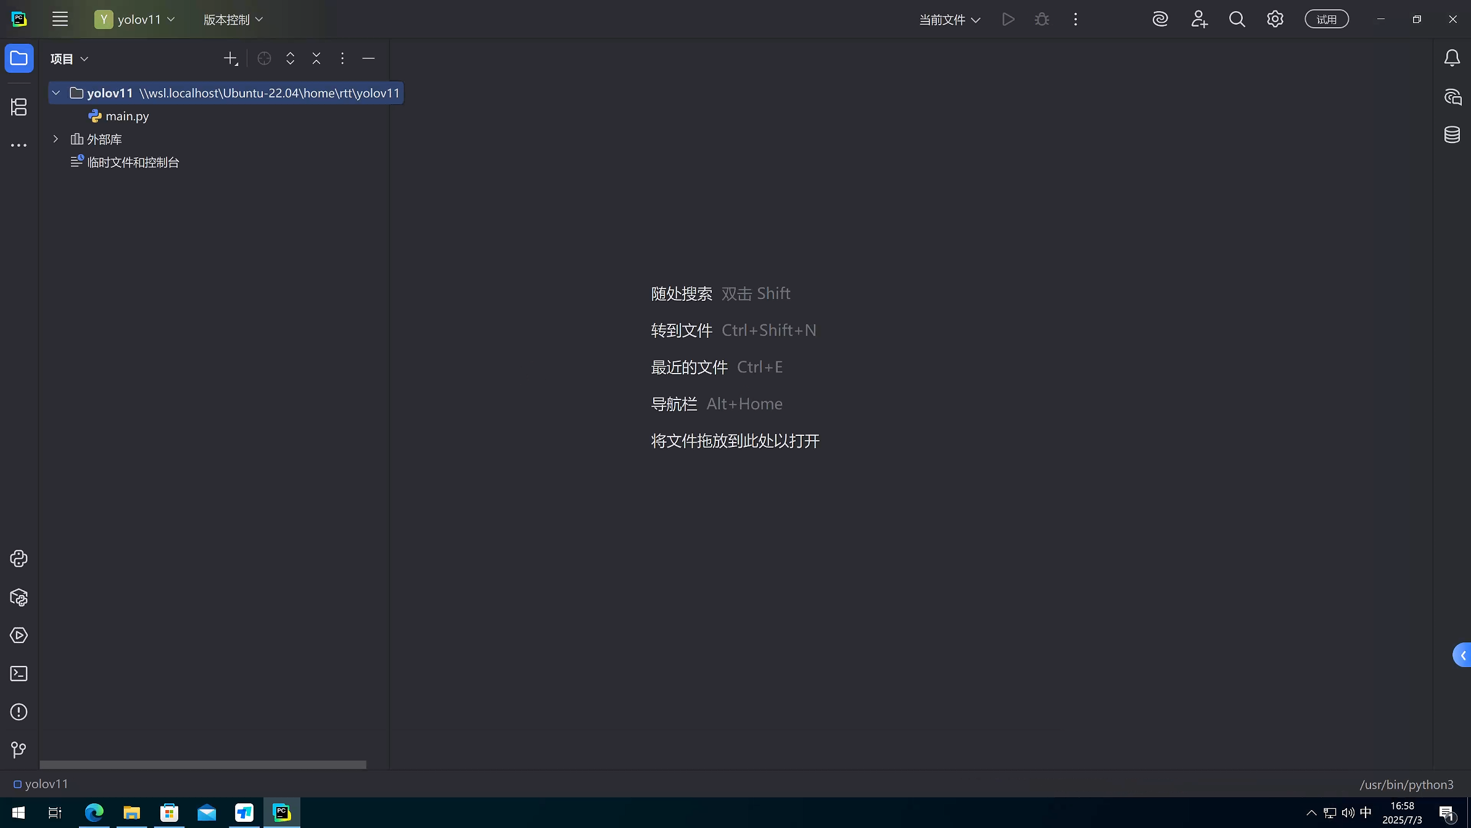The width and height of the screenshot is (1471, 828).
Task: Click the PyCharm icon on the taskbar
Action: (x=282, y=813)
